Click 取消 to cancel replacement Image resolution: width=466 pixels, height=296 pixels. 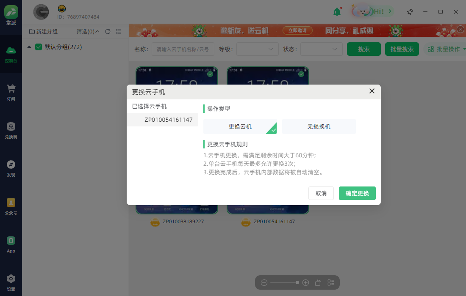point(321,193)
